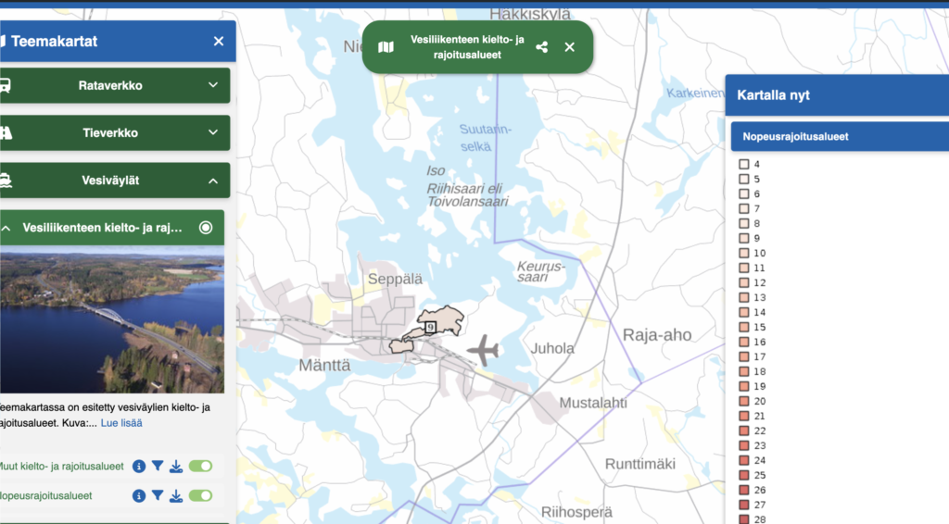The height and width of the screenshot is (524, 949).
Task: Open filter for Nopeusrajoitusalueet layer
Action: pyautogui.click(x=158, y=496)
